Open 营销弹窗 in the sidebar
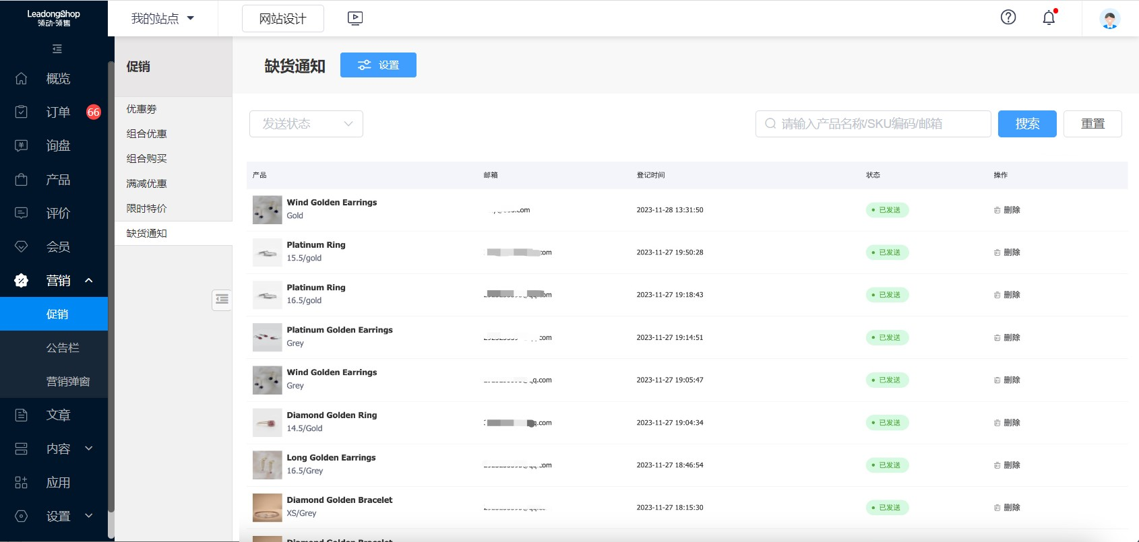 pos(67,382)
